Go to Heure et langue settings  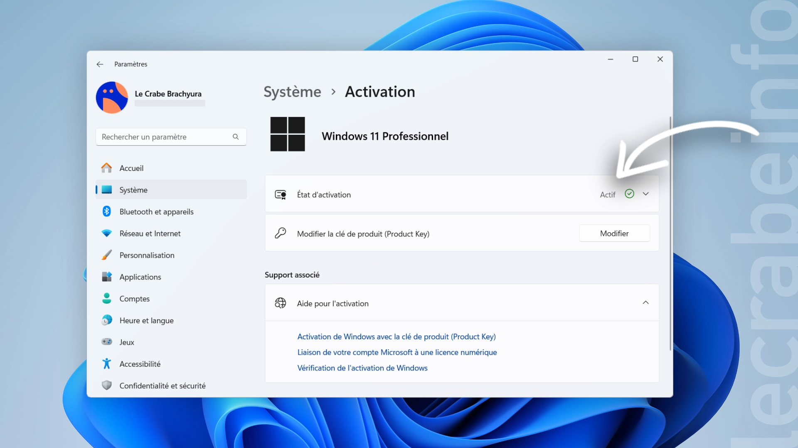point(146,321)
